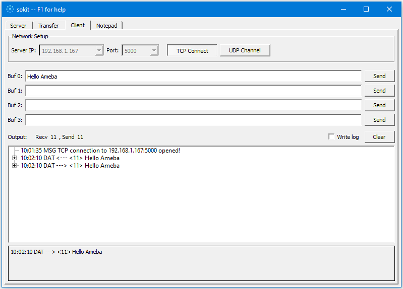
Task: Focus the empty Buf 1 input field
Action: point(193,91)
